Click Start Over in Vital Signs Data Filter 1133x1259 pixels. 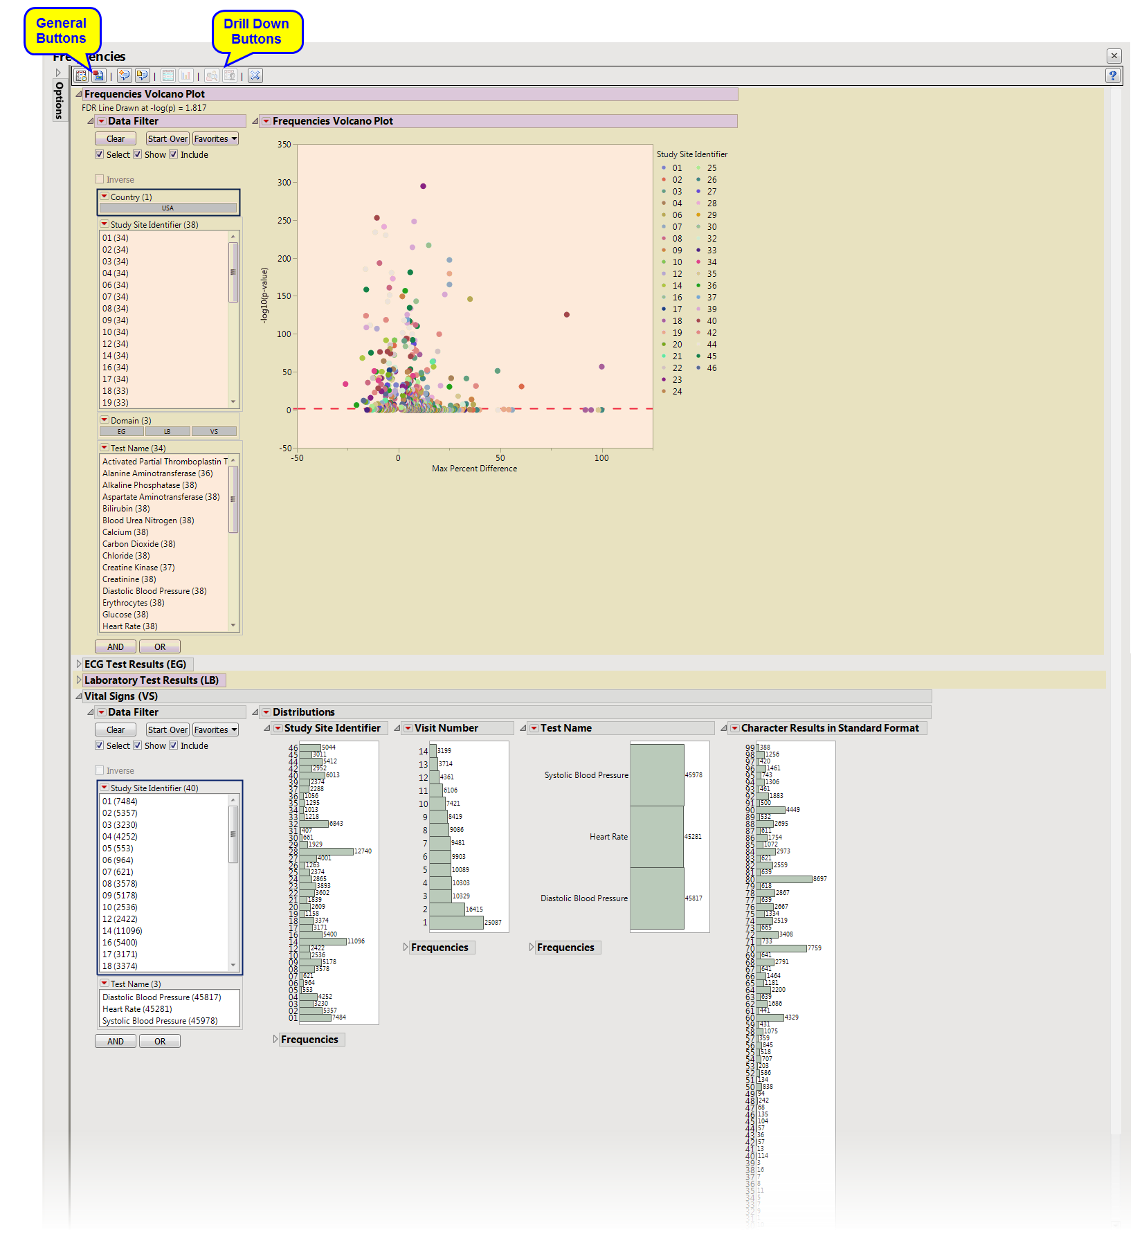coord(167,730)
